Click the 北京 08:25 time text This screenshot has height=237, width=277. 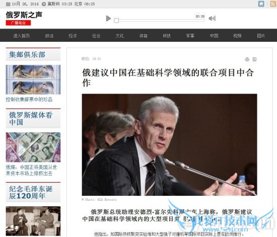pos(85,4)
